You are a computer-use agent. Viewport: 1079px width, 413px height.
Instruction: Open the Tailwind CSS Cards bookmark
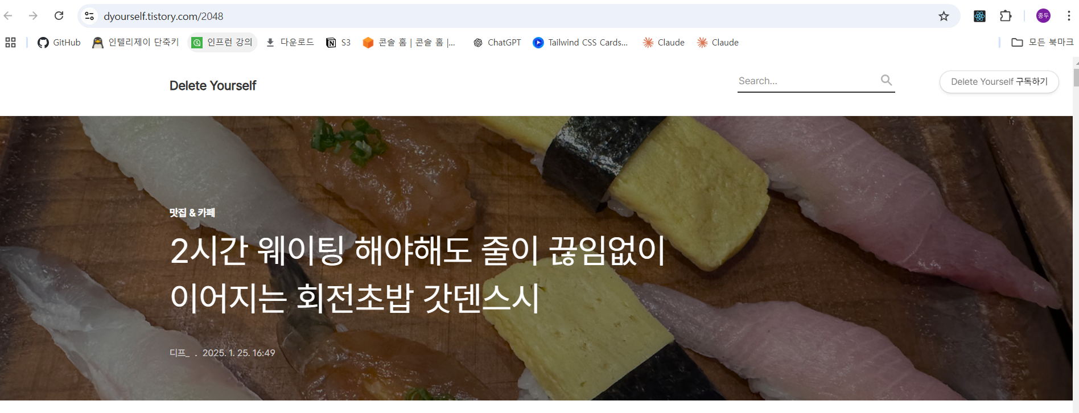580,43
